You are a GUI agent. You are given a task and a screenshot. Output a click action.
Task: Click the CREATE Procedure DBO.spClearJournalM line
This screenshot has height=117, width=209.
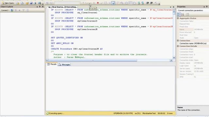[77, 49]
